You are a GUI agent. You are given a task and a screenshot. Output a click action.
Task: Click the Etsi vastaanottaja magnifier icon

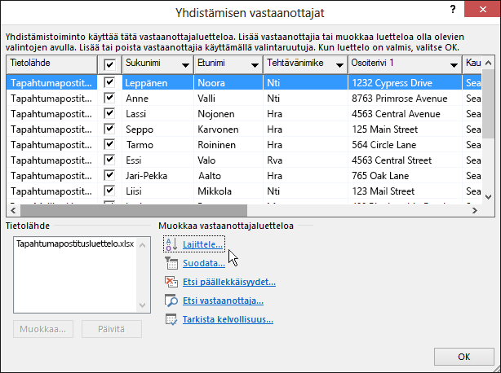click(171, 301)
